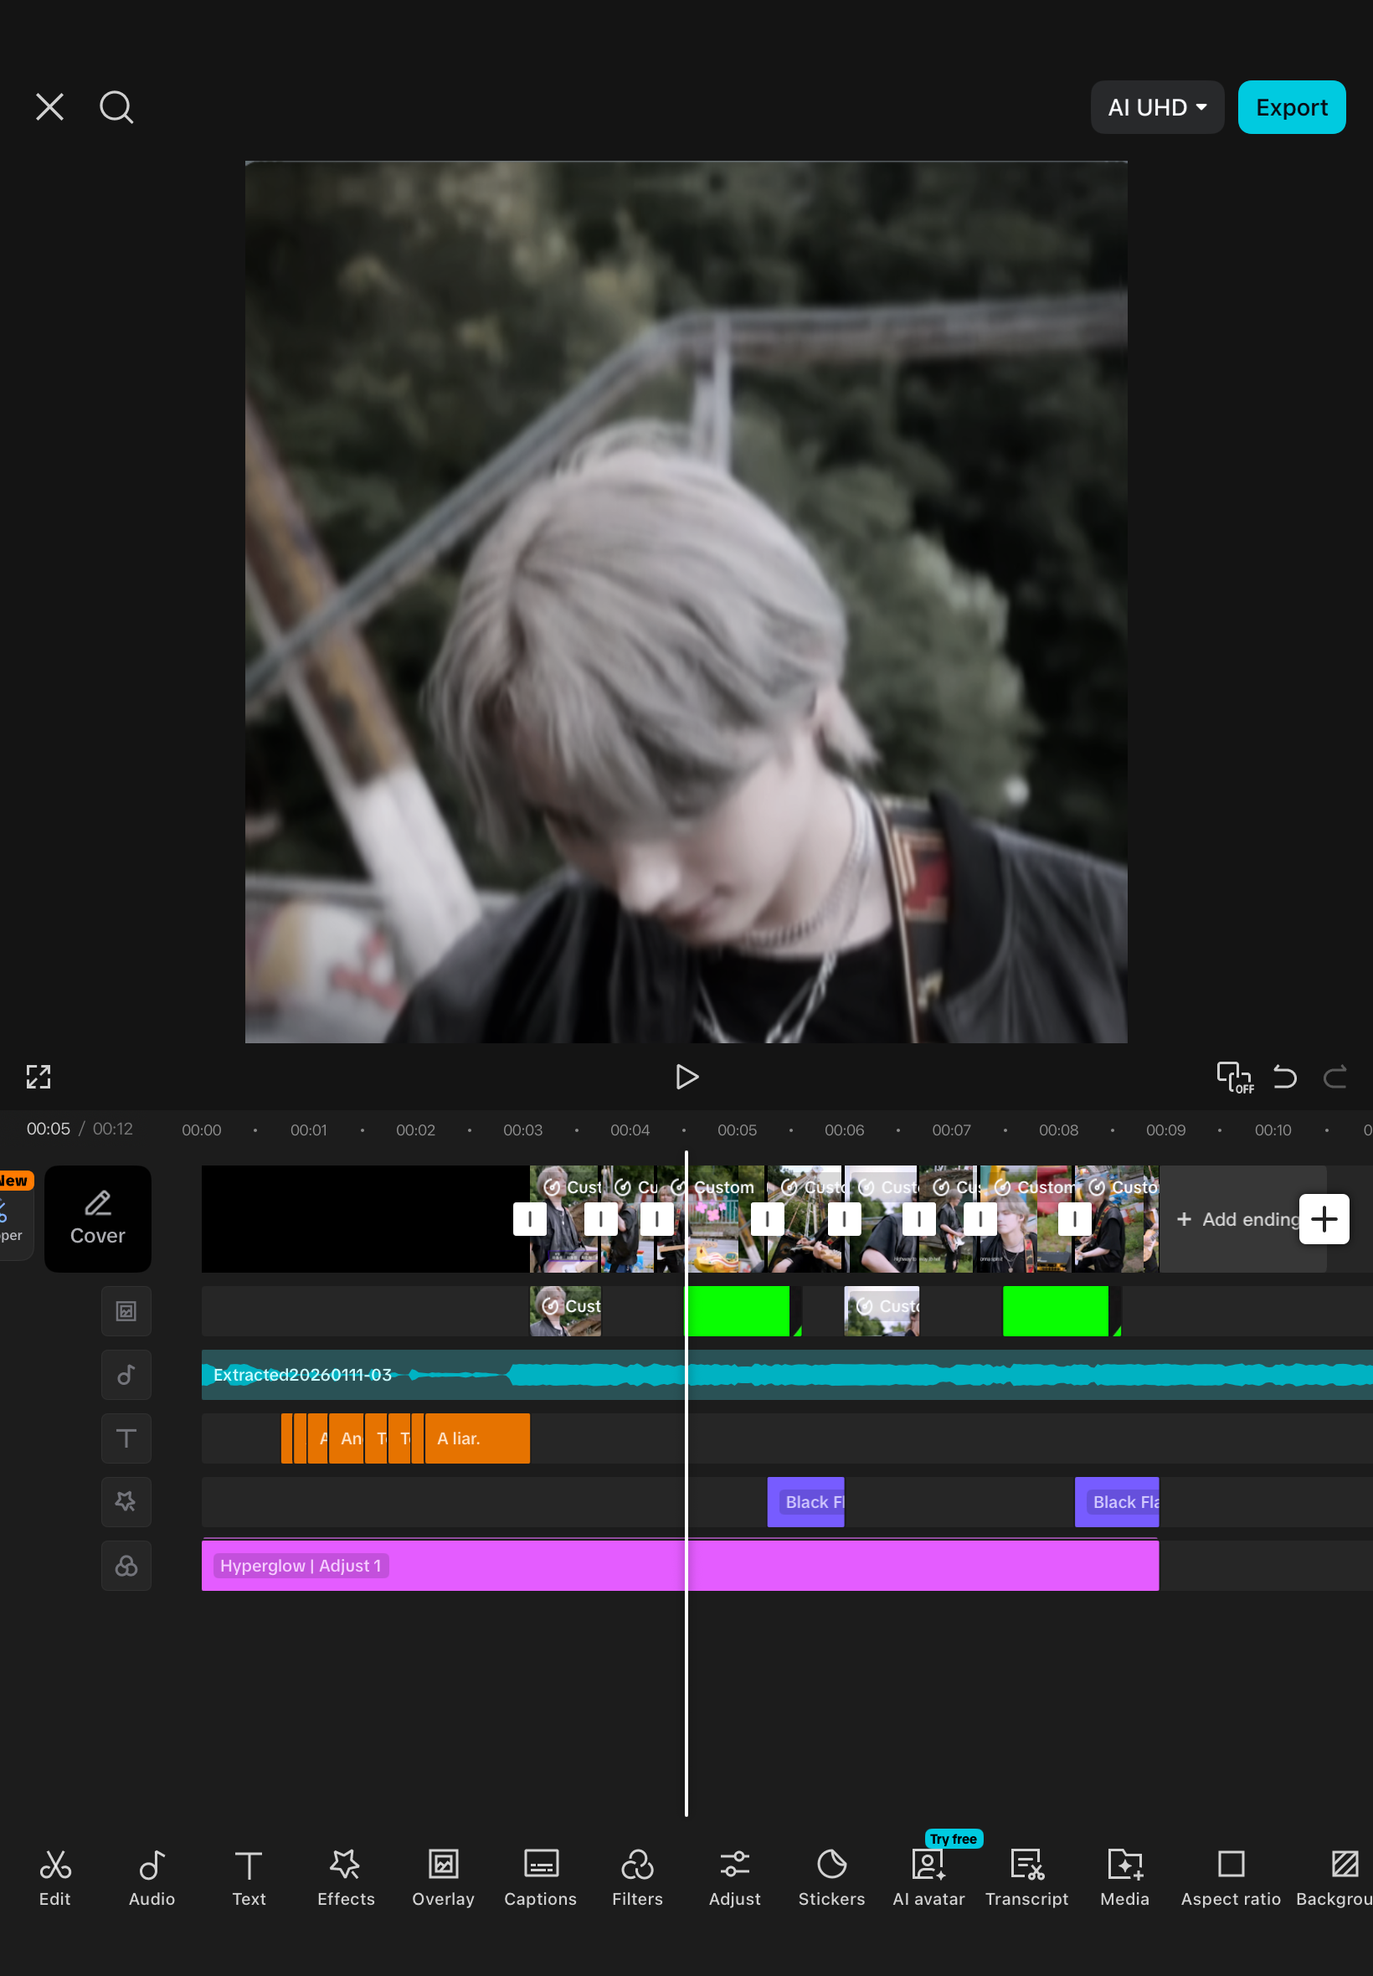Open the Stickers tool

click(x=831, y=1878)
